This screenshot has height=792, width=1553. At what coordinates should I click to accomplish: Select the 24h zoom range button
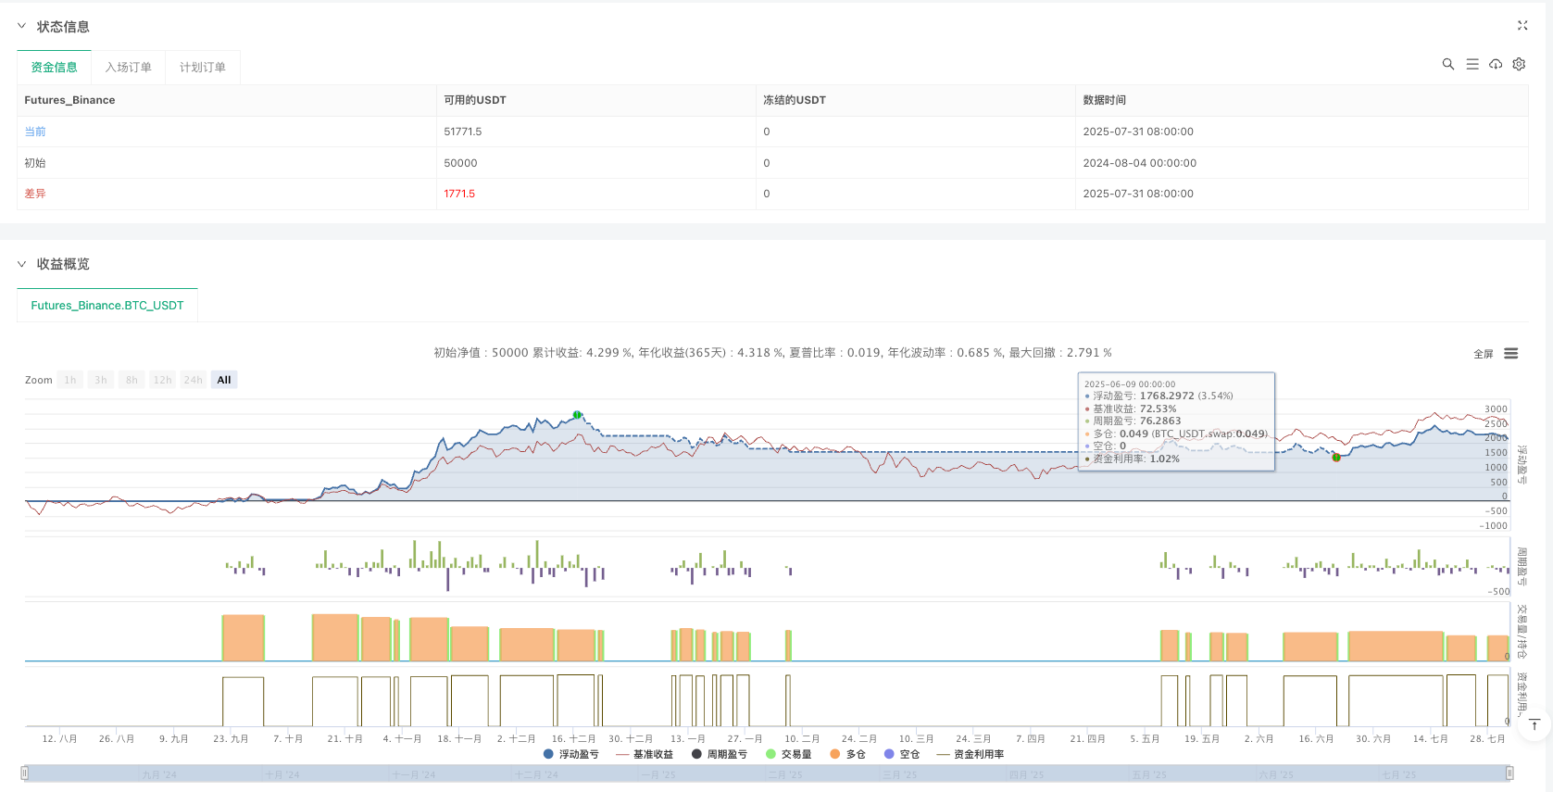point(193,380)
